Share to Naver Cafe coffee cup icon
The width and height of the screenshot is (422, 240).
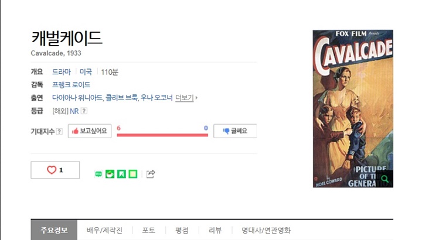click(x=110, y=174)
